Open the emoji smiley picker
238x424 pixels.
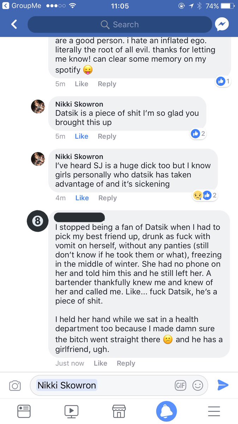click(x=198, y=385)
